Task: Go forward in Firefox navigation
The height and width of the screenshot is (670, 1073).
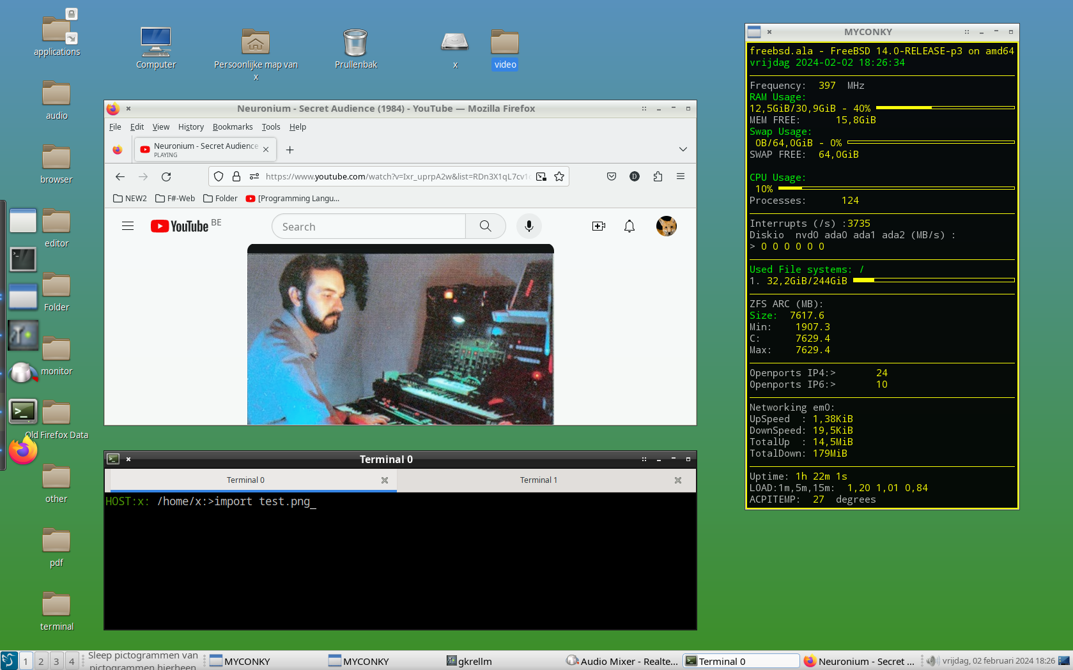Action: (143, 176)
